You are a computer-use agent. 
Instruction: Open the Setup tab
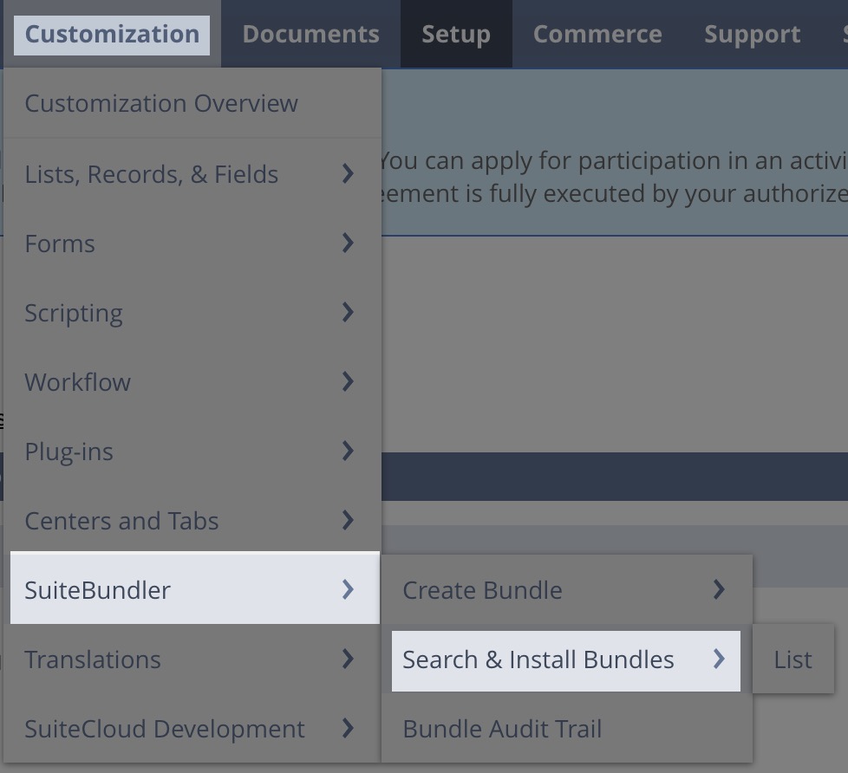pos(456,35)
